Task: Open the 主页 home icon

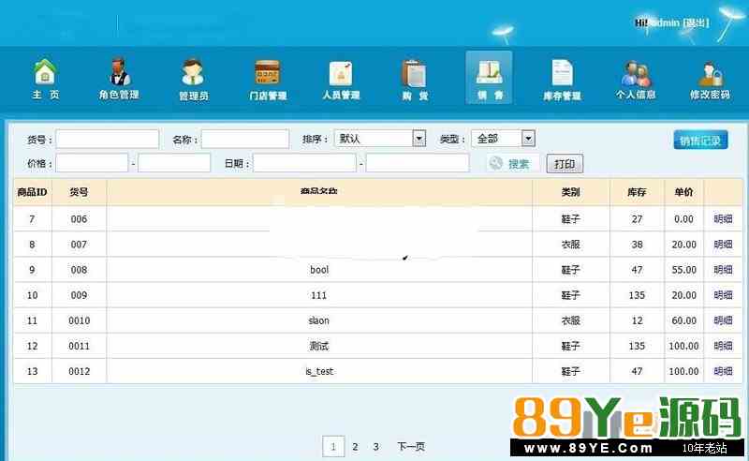Action: (x=44, y=79)
